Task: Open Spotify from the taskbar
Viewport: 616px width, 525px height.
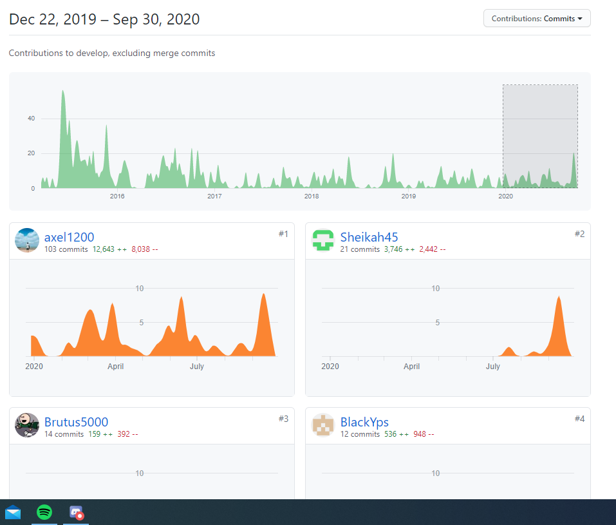Action: (44, 512)
